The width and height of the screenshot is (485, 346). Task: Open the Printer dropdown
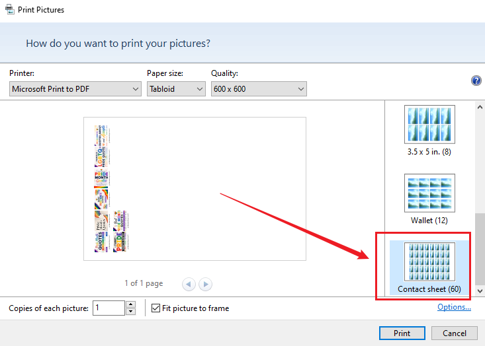pos(75,89)
